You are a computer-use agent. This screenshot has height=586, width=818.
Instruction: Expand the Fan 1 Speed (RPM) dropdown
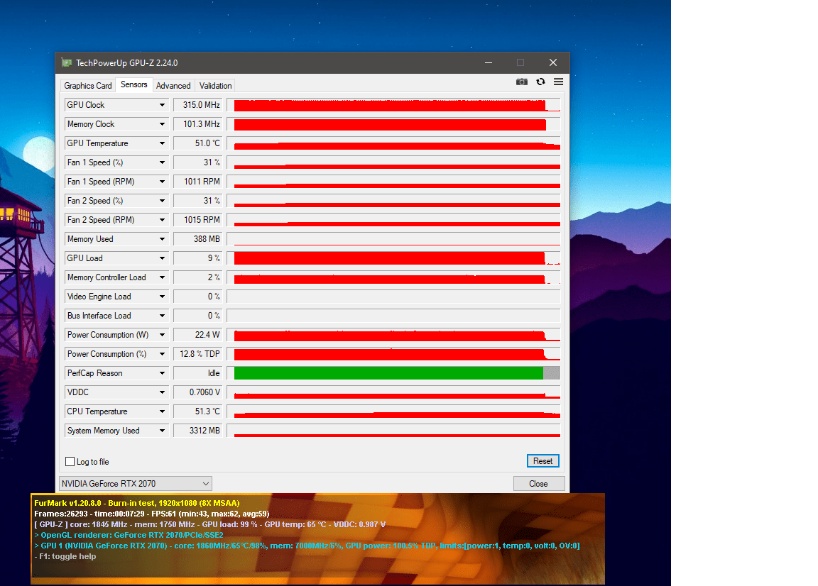[x=162, y=182]
